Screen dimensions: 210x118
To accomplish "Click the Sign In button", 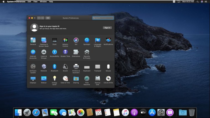I will pyautogui.click(x=107, y=28).
